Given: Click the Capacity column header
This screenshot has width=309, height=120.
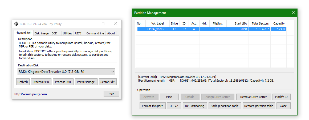Looking at the screenshot, I should coord(278,23).
